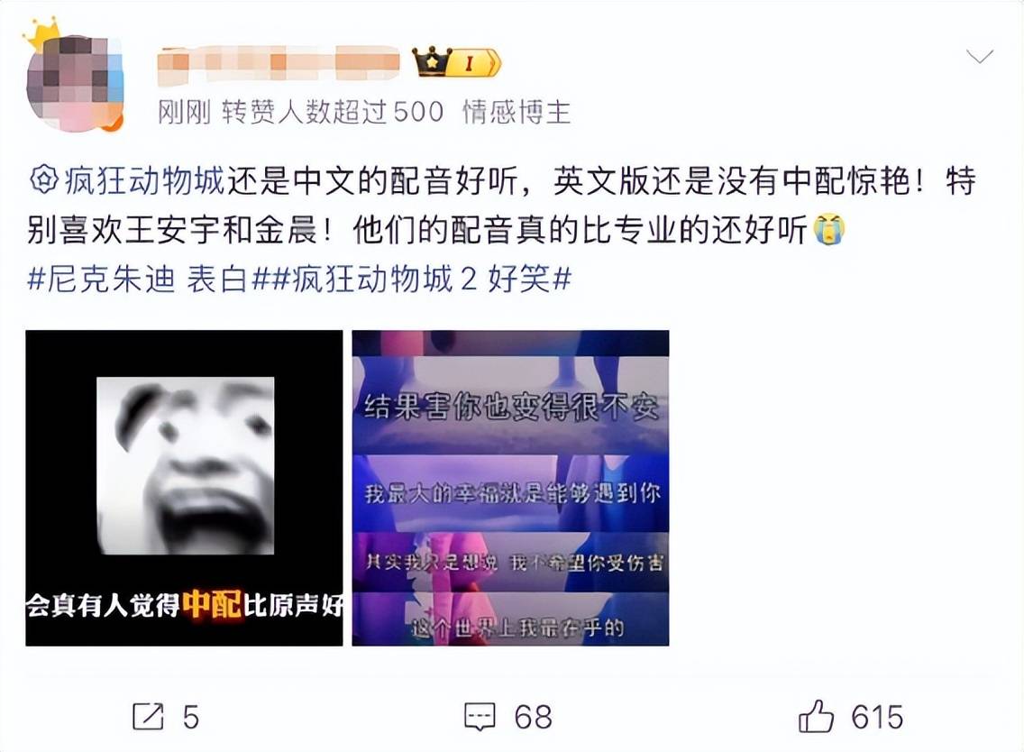Click the like count 615
Screen dimensions: 1024x752
point(877,718)
